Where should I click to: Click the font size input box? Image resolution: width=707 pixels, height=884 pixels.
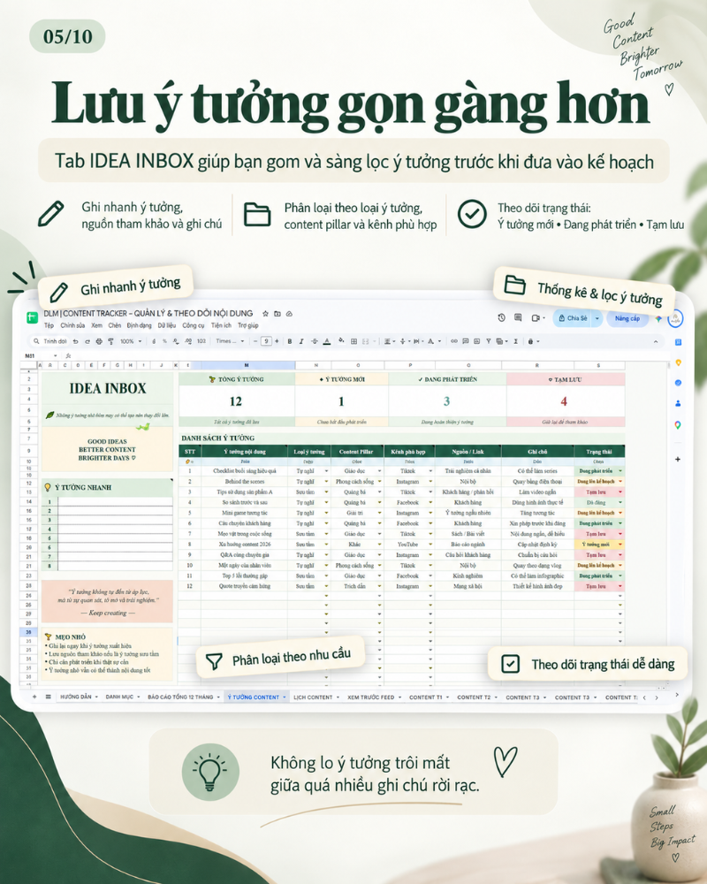266,341
